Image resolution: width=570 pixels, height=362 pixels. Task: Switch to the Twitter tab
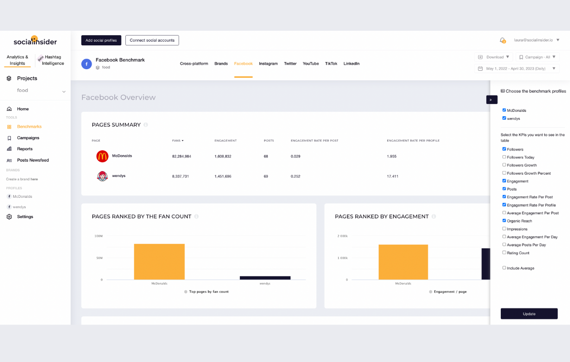(x=290, y=64)
